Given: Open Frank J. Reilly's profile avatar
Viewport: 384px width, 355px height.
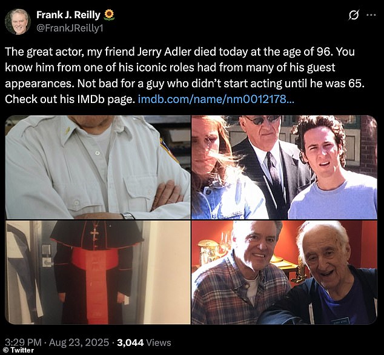Looking at the screenshot, I should click(18, 22).
